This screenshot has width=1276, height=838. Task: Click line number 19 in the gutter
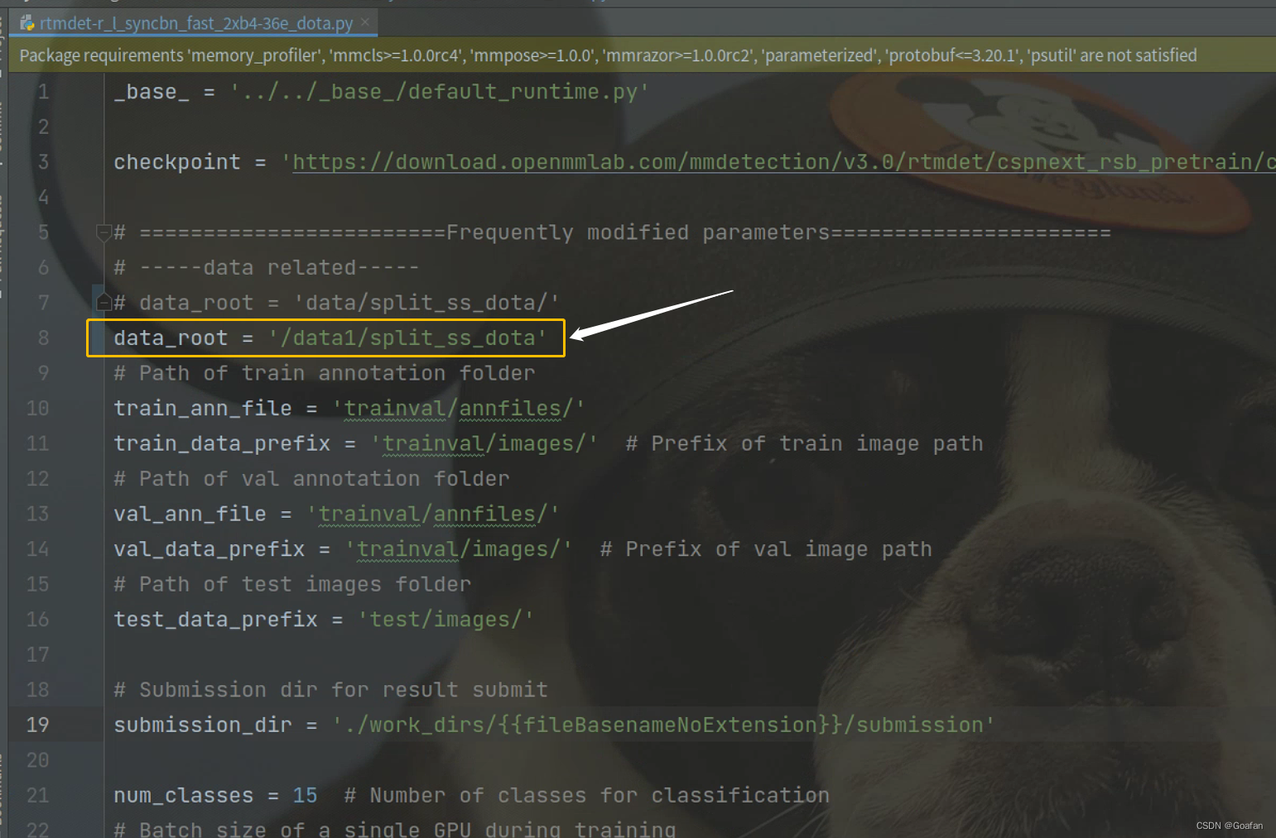click(x=37, y=725)
